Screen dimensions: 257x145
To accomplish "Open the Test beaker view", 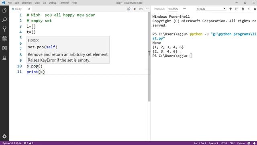I will [x=4, y=58].
